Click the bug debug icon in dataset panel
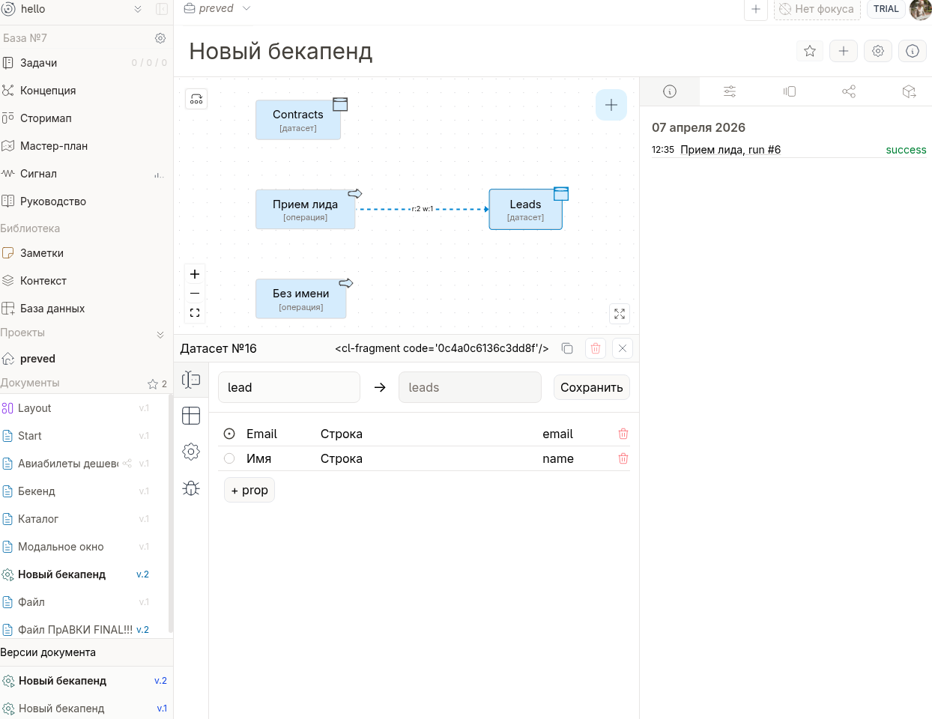 pyautogui.click(x=191, y=488)
